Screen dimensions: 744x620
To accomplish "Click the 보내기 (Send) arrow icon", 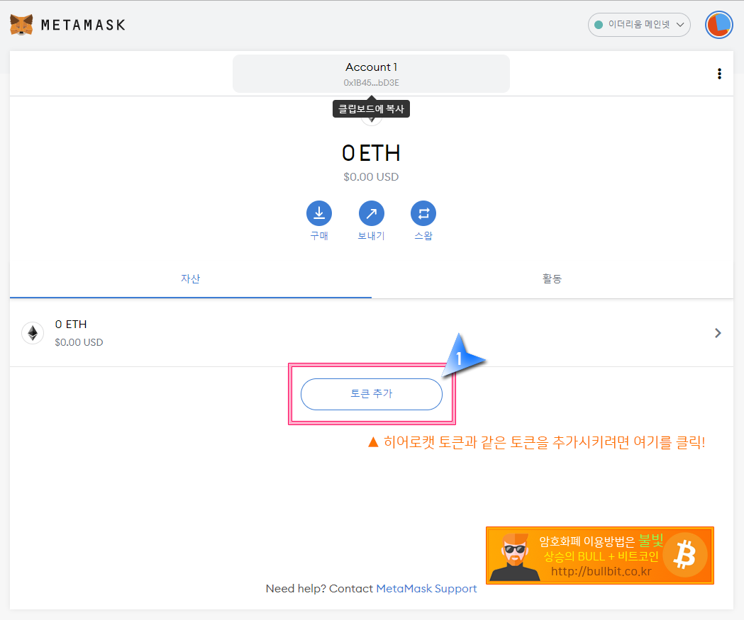I will [371, 213].
